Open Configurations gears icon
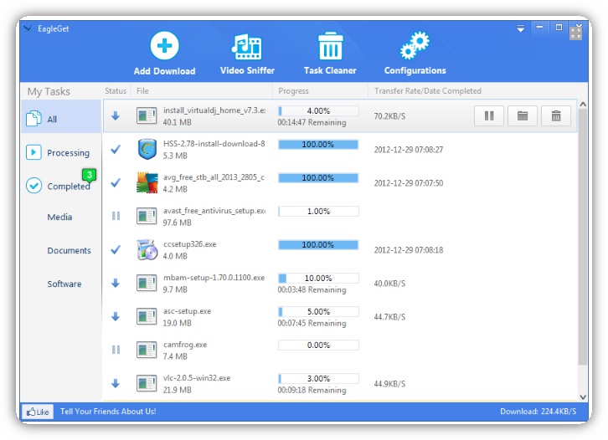This screenshot has width=608, height=440. (415, 46)
